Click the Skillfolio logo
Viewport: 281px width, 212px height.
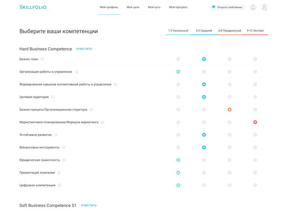point(33,7)
